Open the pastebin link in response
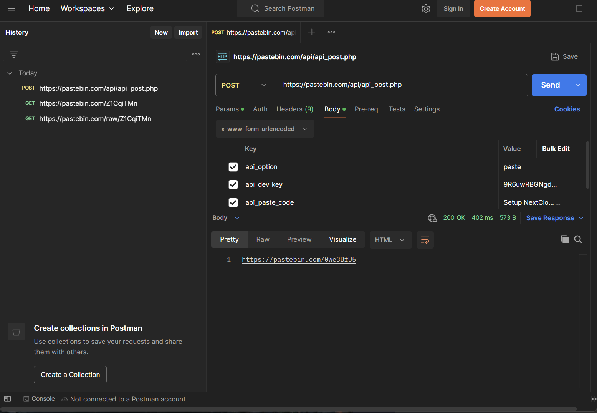 299,260
